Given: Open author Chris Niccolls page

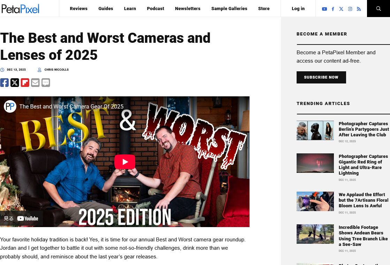Looking at the screenshot, I should [x=56, y=70].
